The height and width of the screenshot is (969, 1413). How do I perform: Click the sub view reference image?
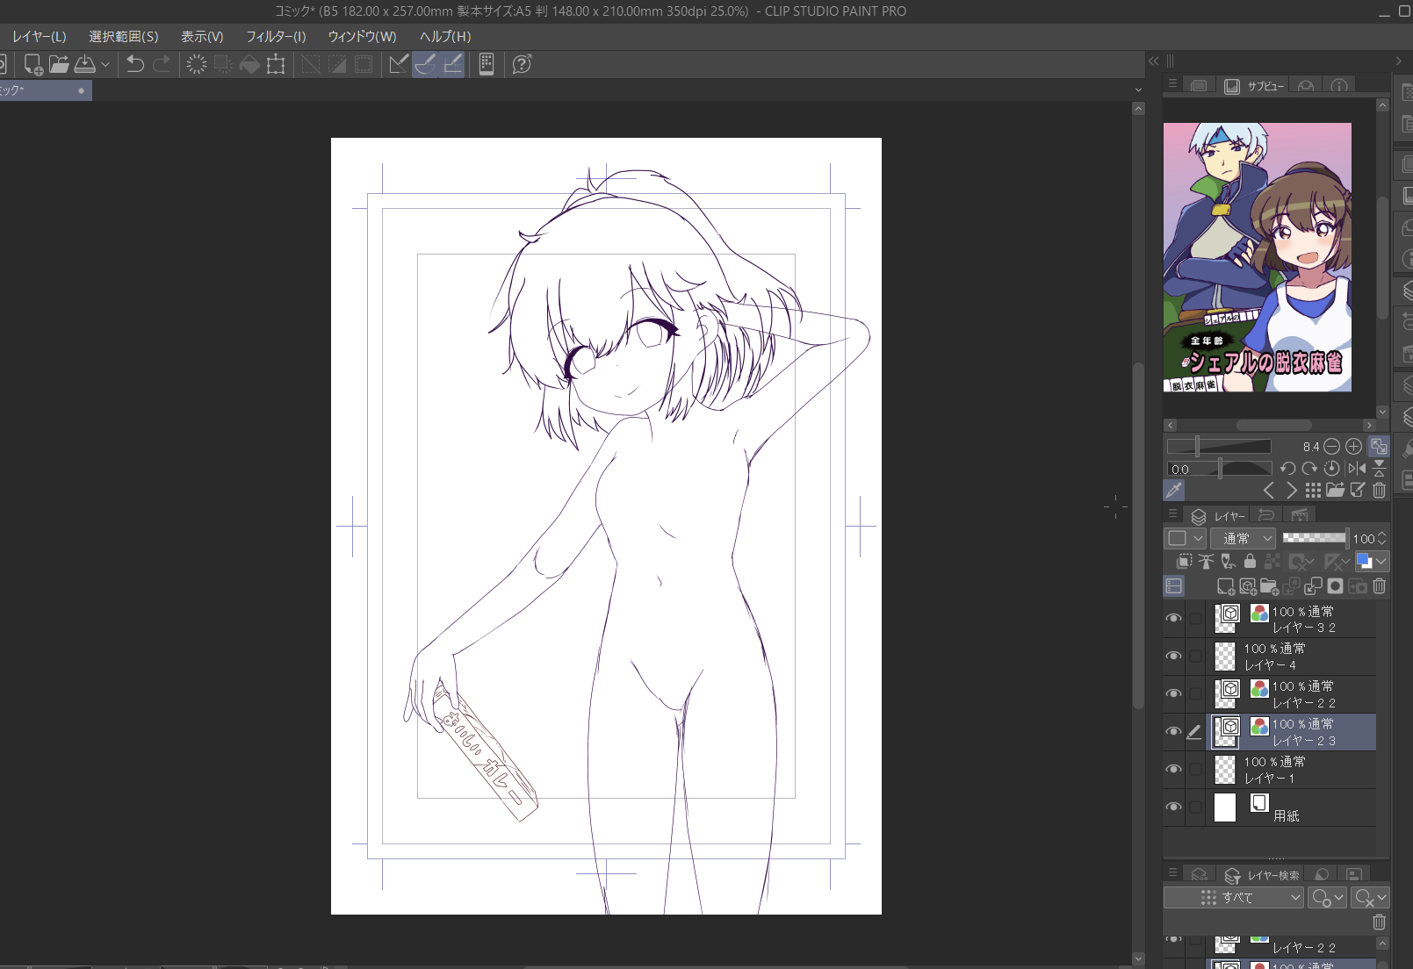click(x=1257, y=257)
